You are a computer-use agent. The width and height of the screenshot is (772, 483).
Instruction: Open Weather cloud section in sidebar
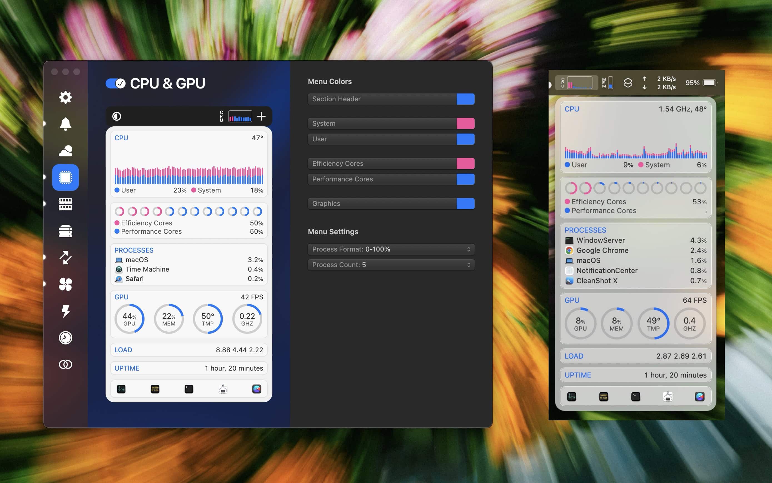pyautogui.click(x=65, y=151)
